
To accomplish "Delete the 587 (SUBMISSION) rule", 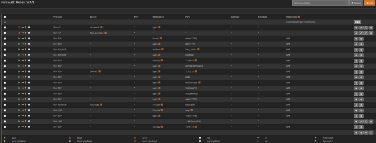I will (x=361, y=66).
